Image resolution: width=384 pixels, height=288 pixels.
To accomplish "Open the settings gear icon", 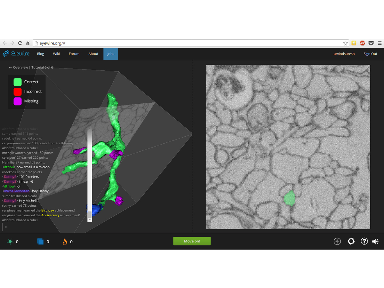I will coord(351,241).
